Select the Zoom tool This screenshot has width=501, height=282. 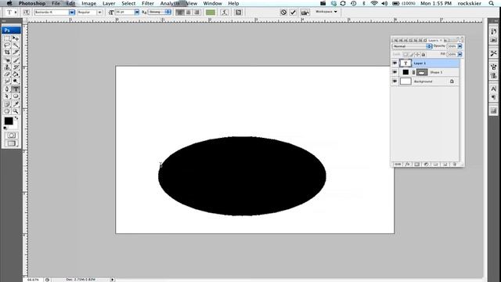click(16, 111)
